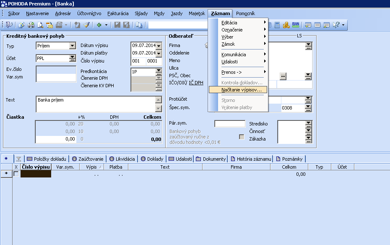Image resolution: width=390 pixels, height=245 pixels.
Task: Open the Stredisko list button
Action: click(x=309, y=124)
